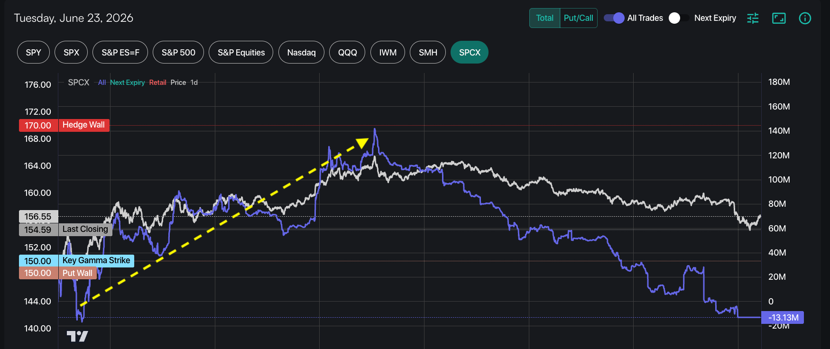The height and width of the screenshot is (349, 830).
Task: Select the SMH ticker tab
Action: [428, 52]
